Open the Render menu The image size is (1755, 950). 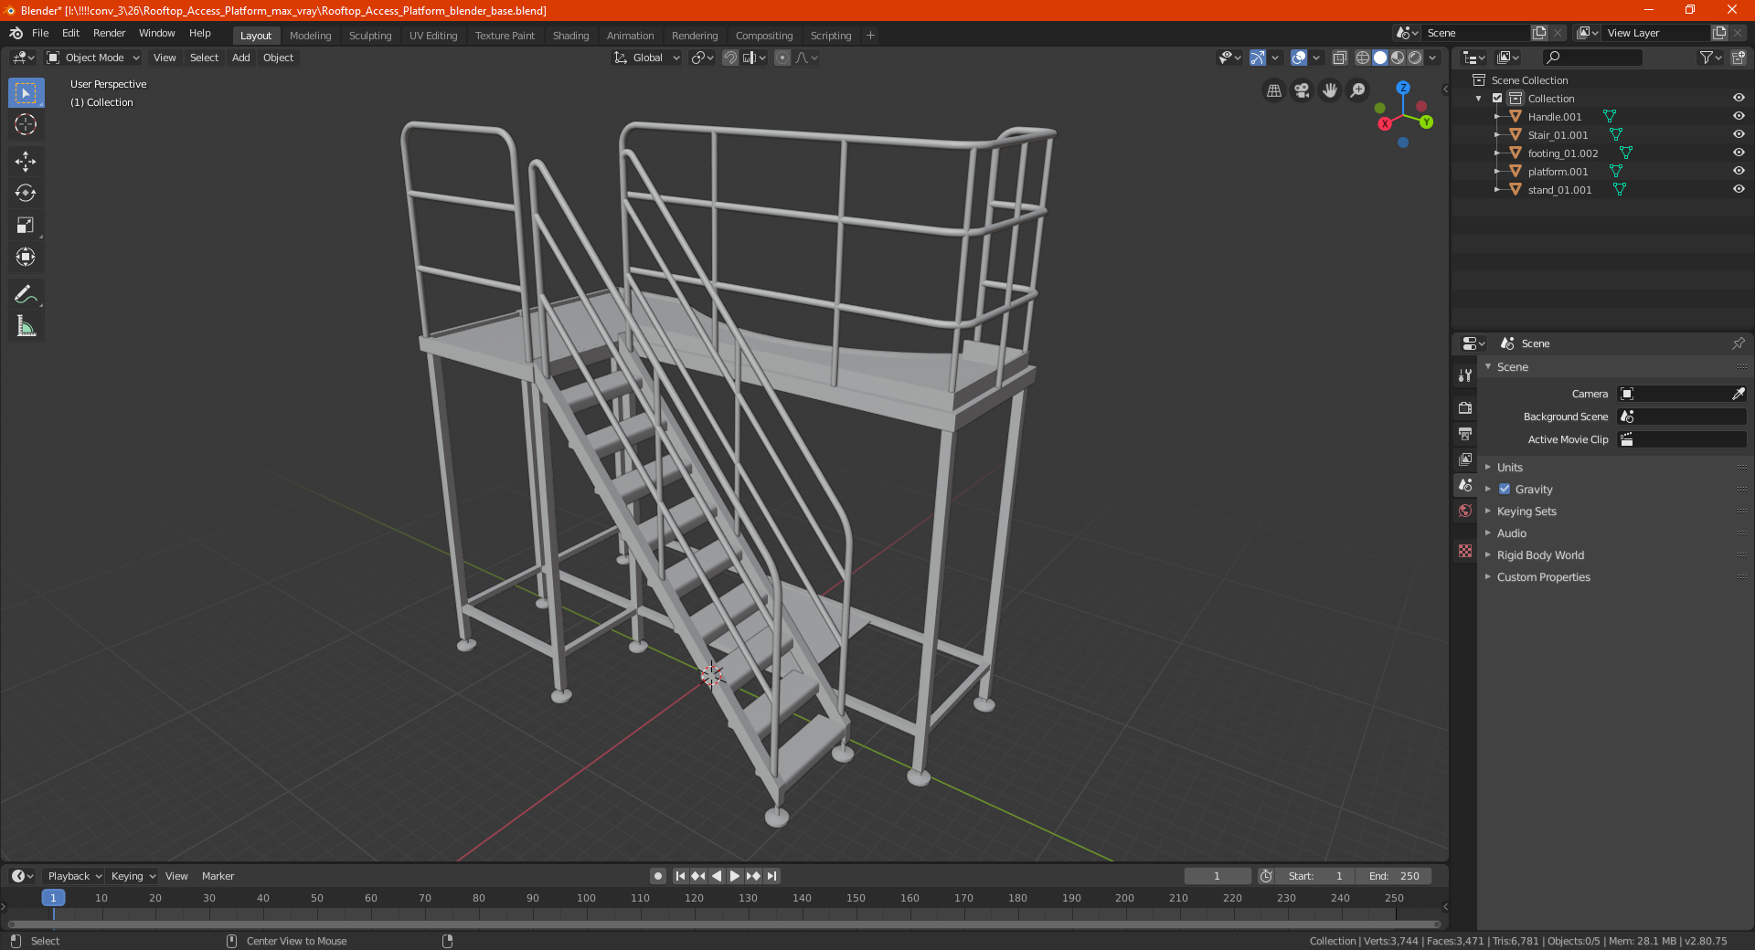[x=109, y=33]
